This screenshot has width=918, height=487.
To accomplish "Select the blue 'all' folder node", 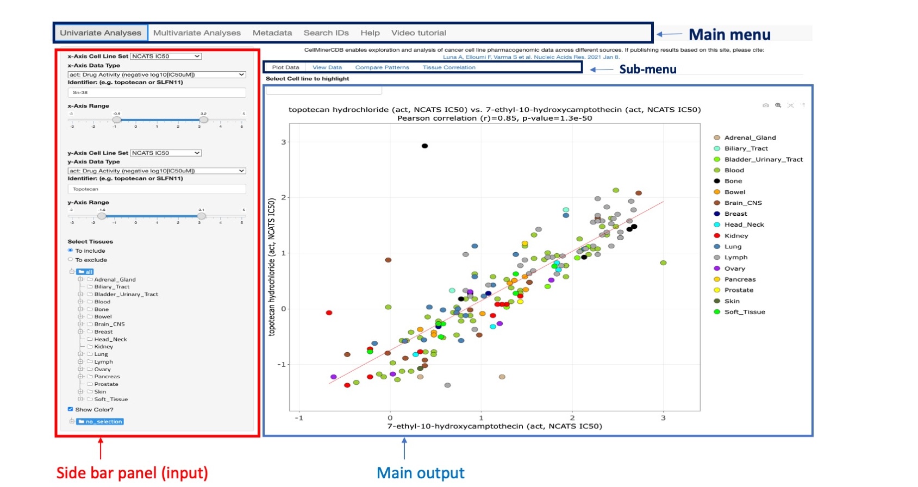I will pyautogui.click(x=85, y=272).
